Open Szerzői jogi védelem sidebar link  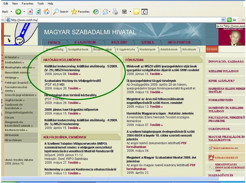20,95
